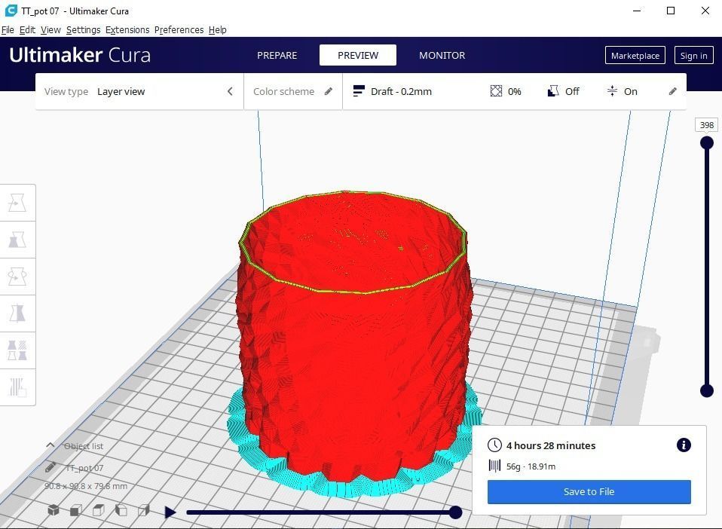Screen dimensions: 722x529
Task: Click the '56g · 18.91m' material text
Action: pyautogui.click(x=531, y=466)
